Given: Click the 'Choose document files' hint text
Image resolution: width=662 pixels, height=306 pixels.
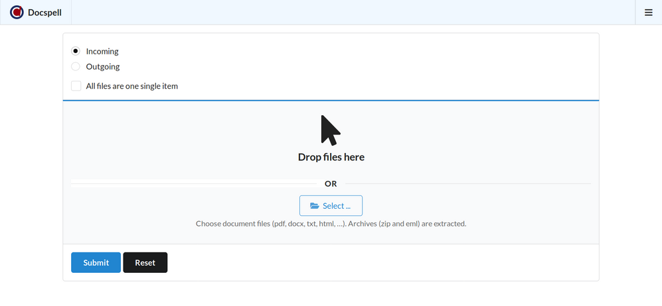Looking at the screenshot, I should (331, 224).
